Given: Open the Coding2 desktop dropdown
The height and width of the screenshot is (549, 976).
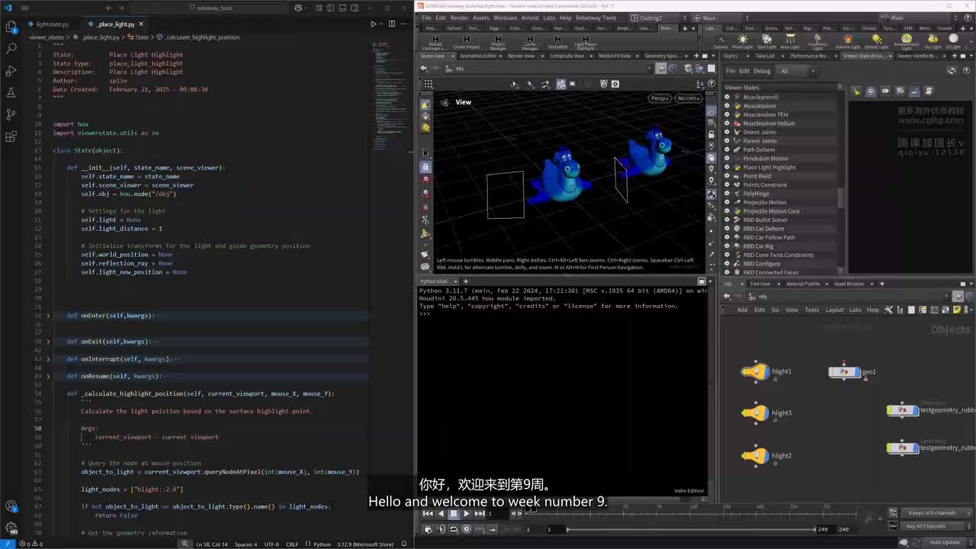Looking at the screenshot, I should [657, 18].
